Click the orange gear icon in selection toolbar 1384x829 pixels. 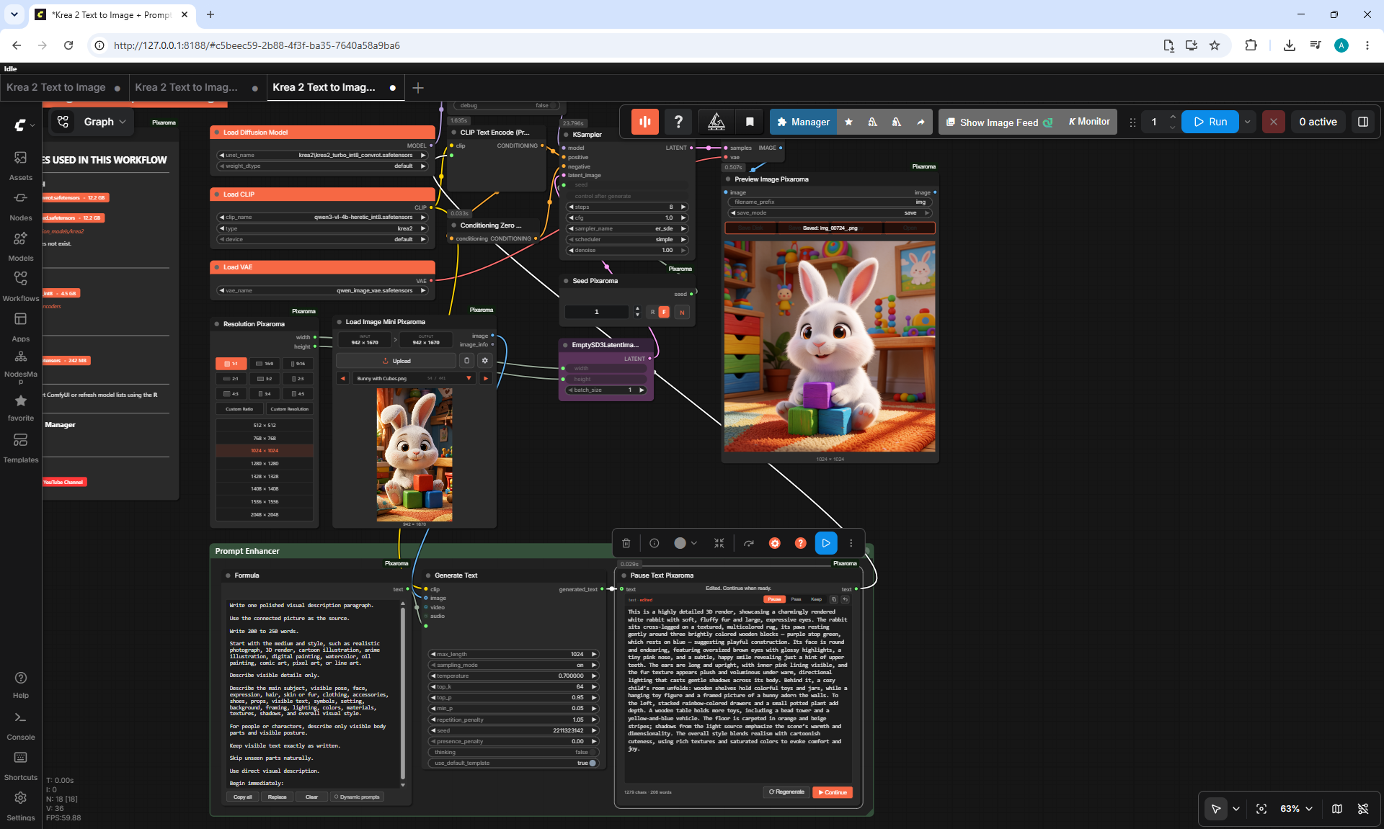click(775, 543)
